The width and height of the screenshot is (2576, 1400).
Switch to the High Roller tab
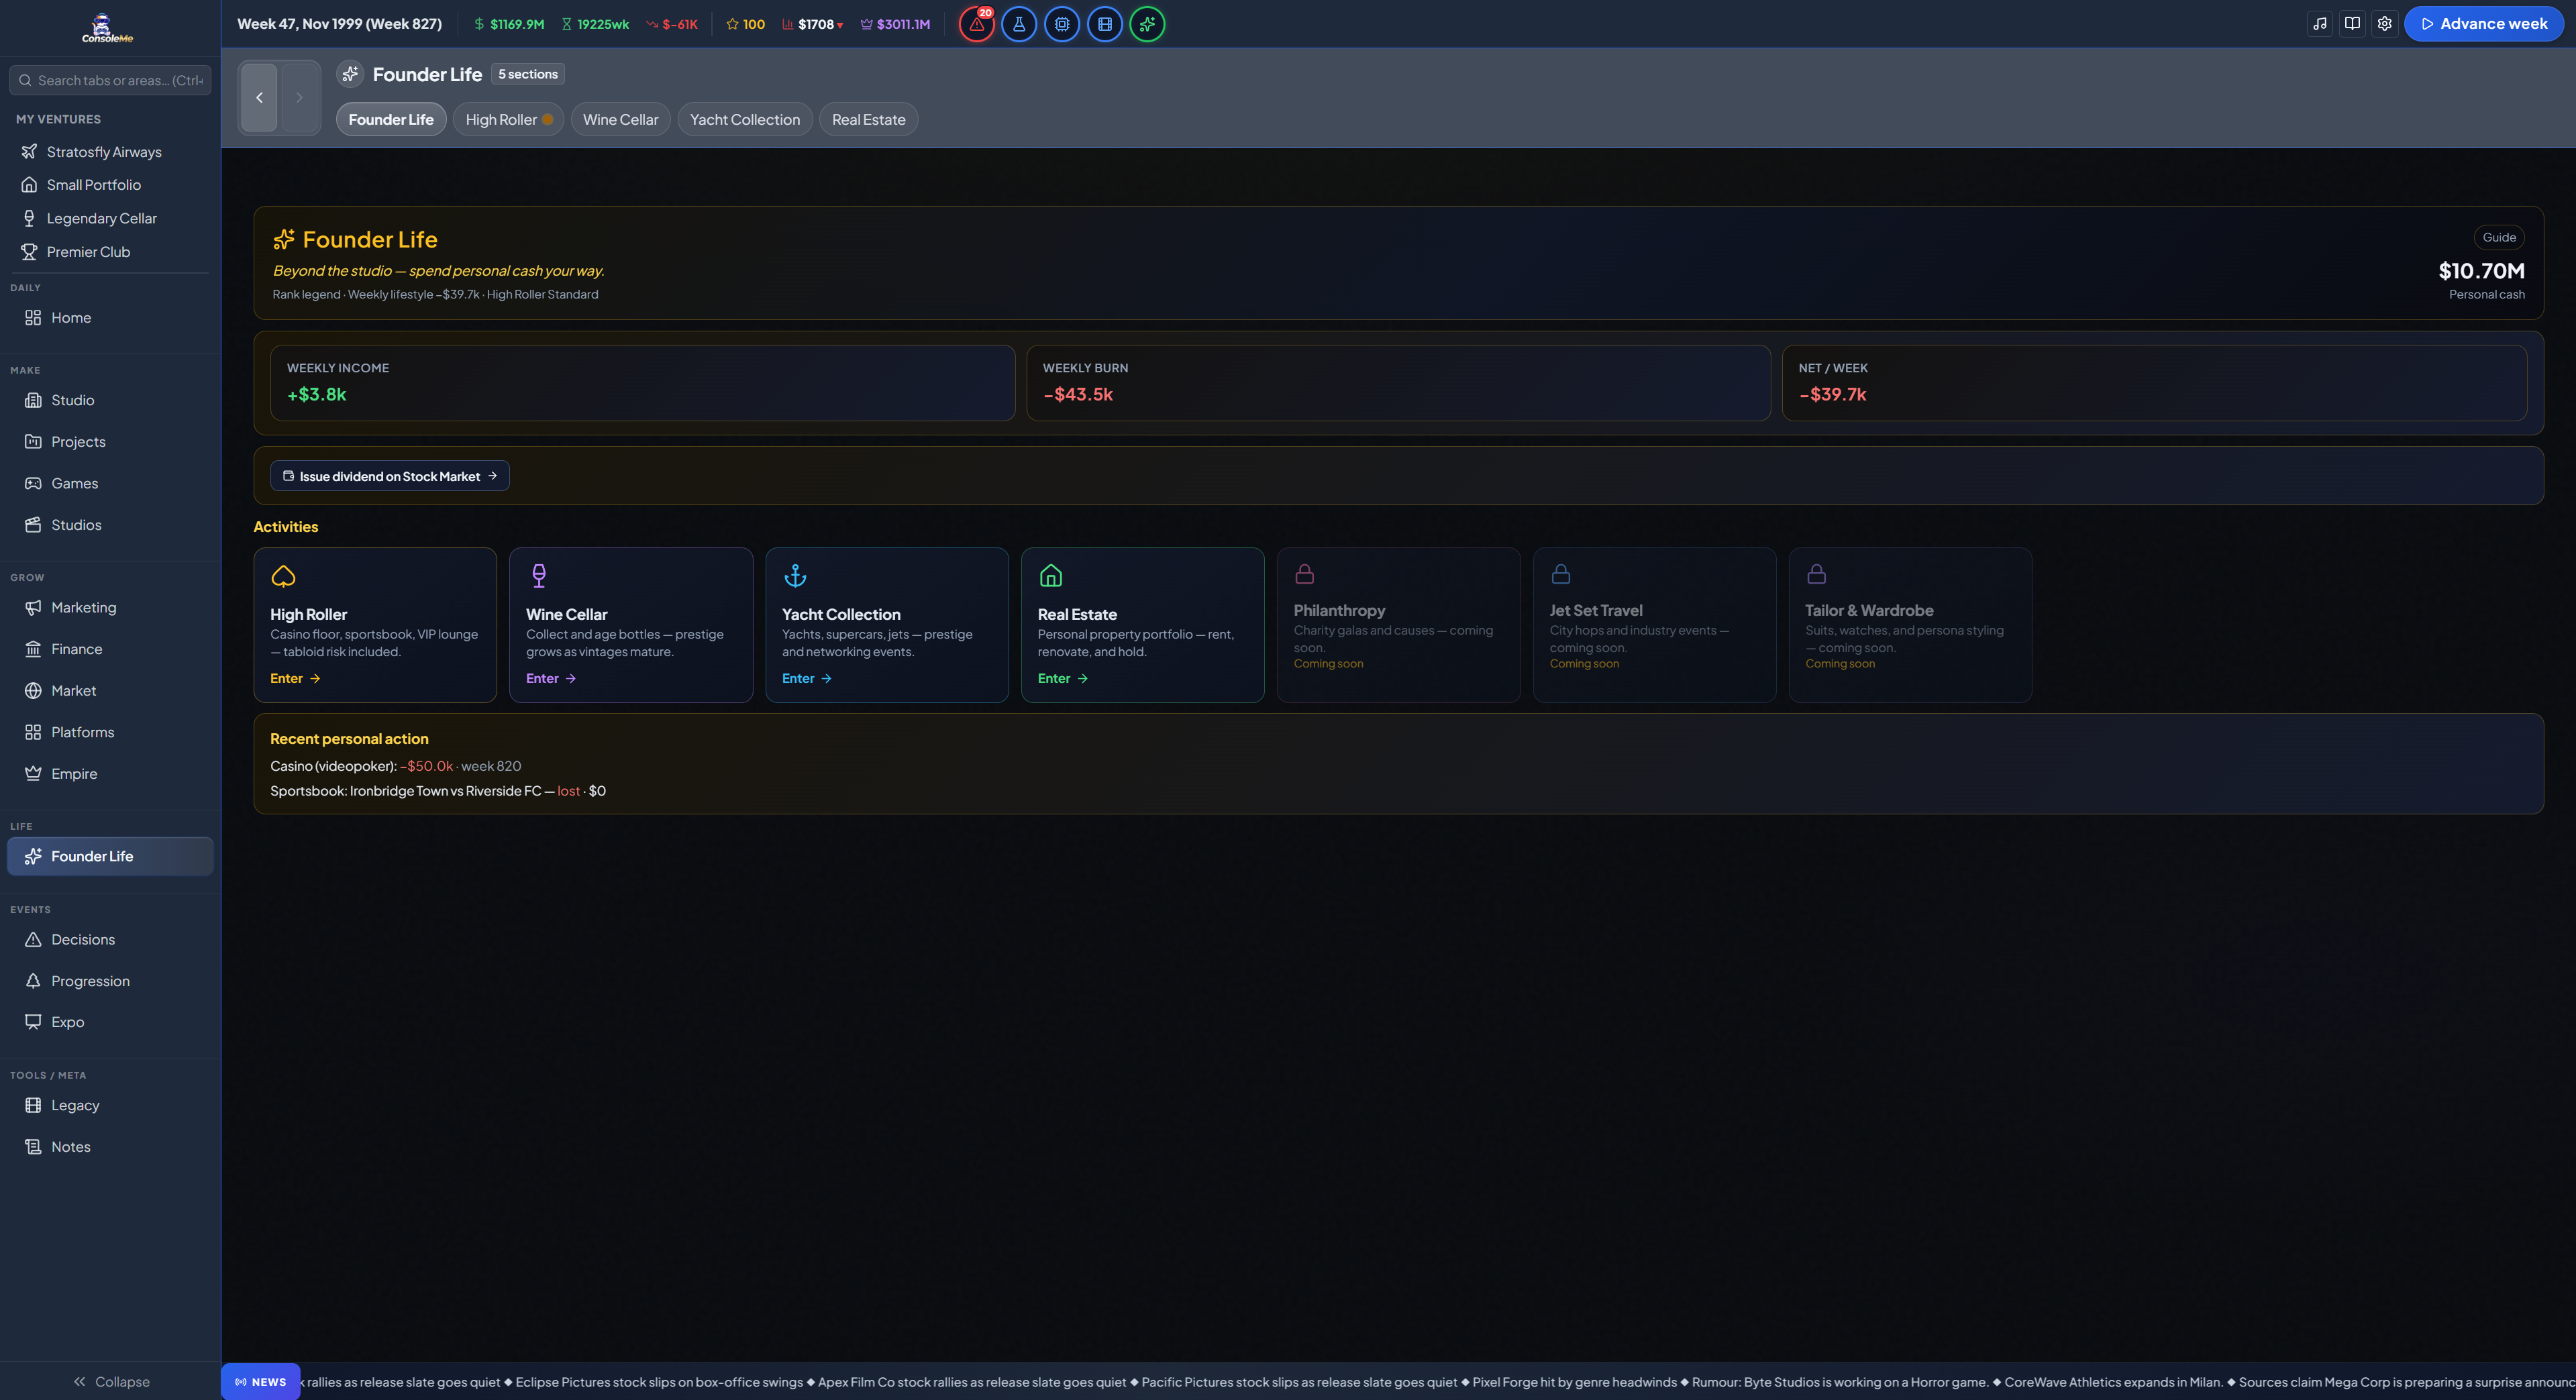508,119
